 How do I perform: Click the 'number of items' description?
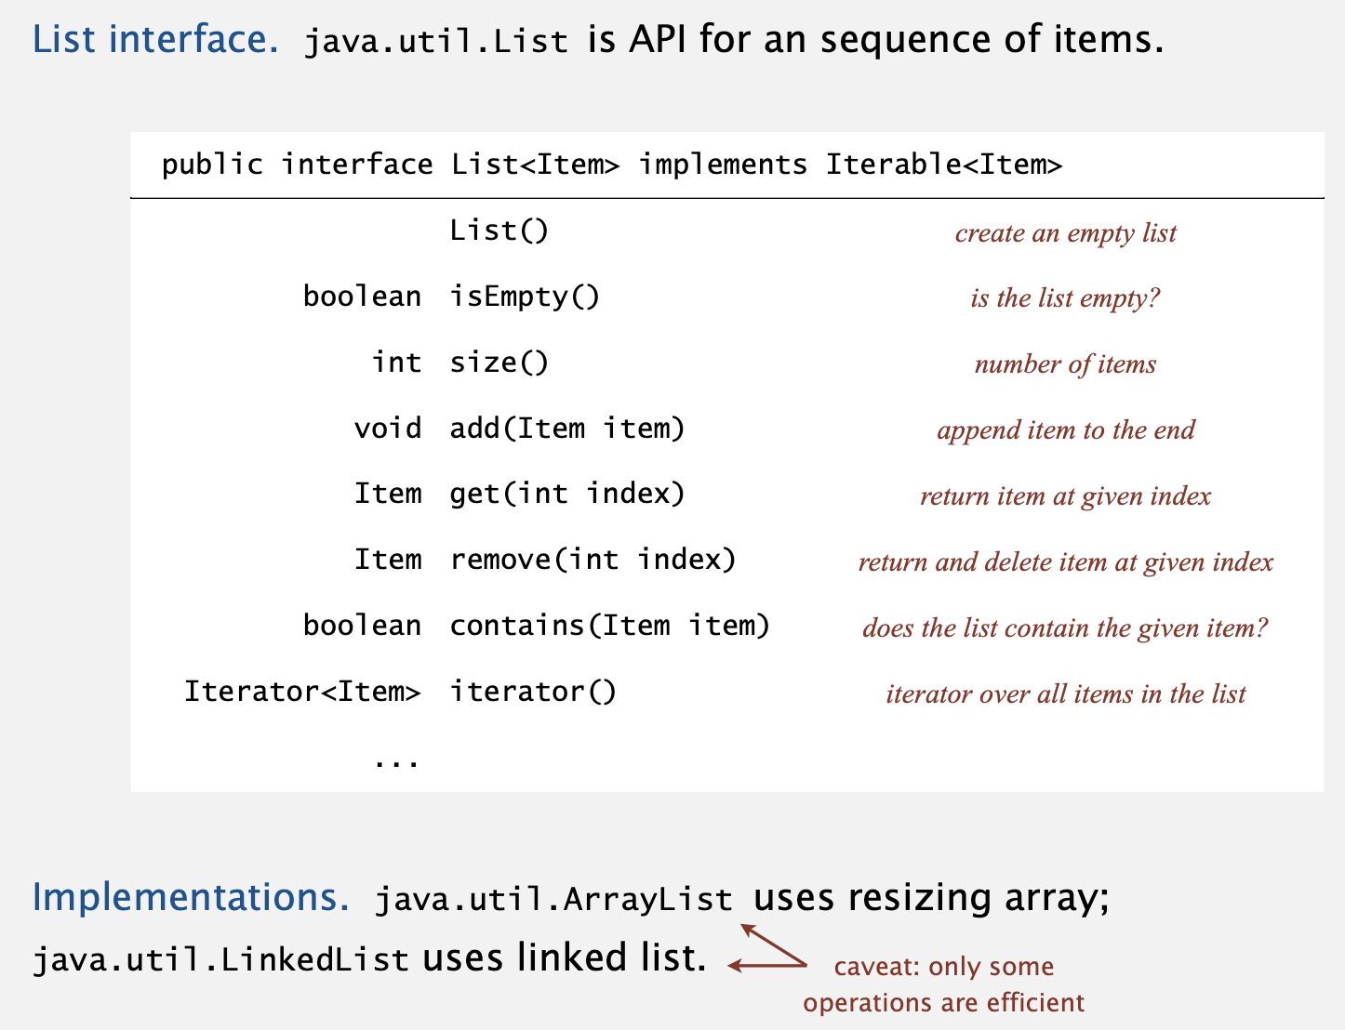(1066, 364)
